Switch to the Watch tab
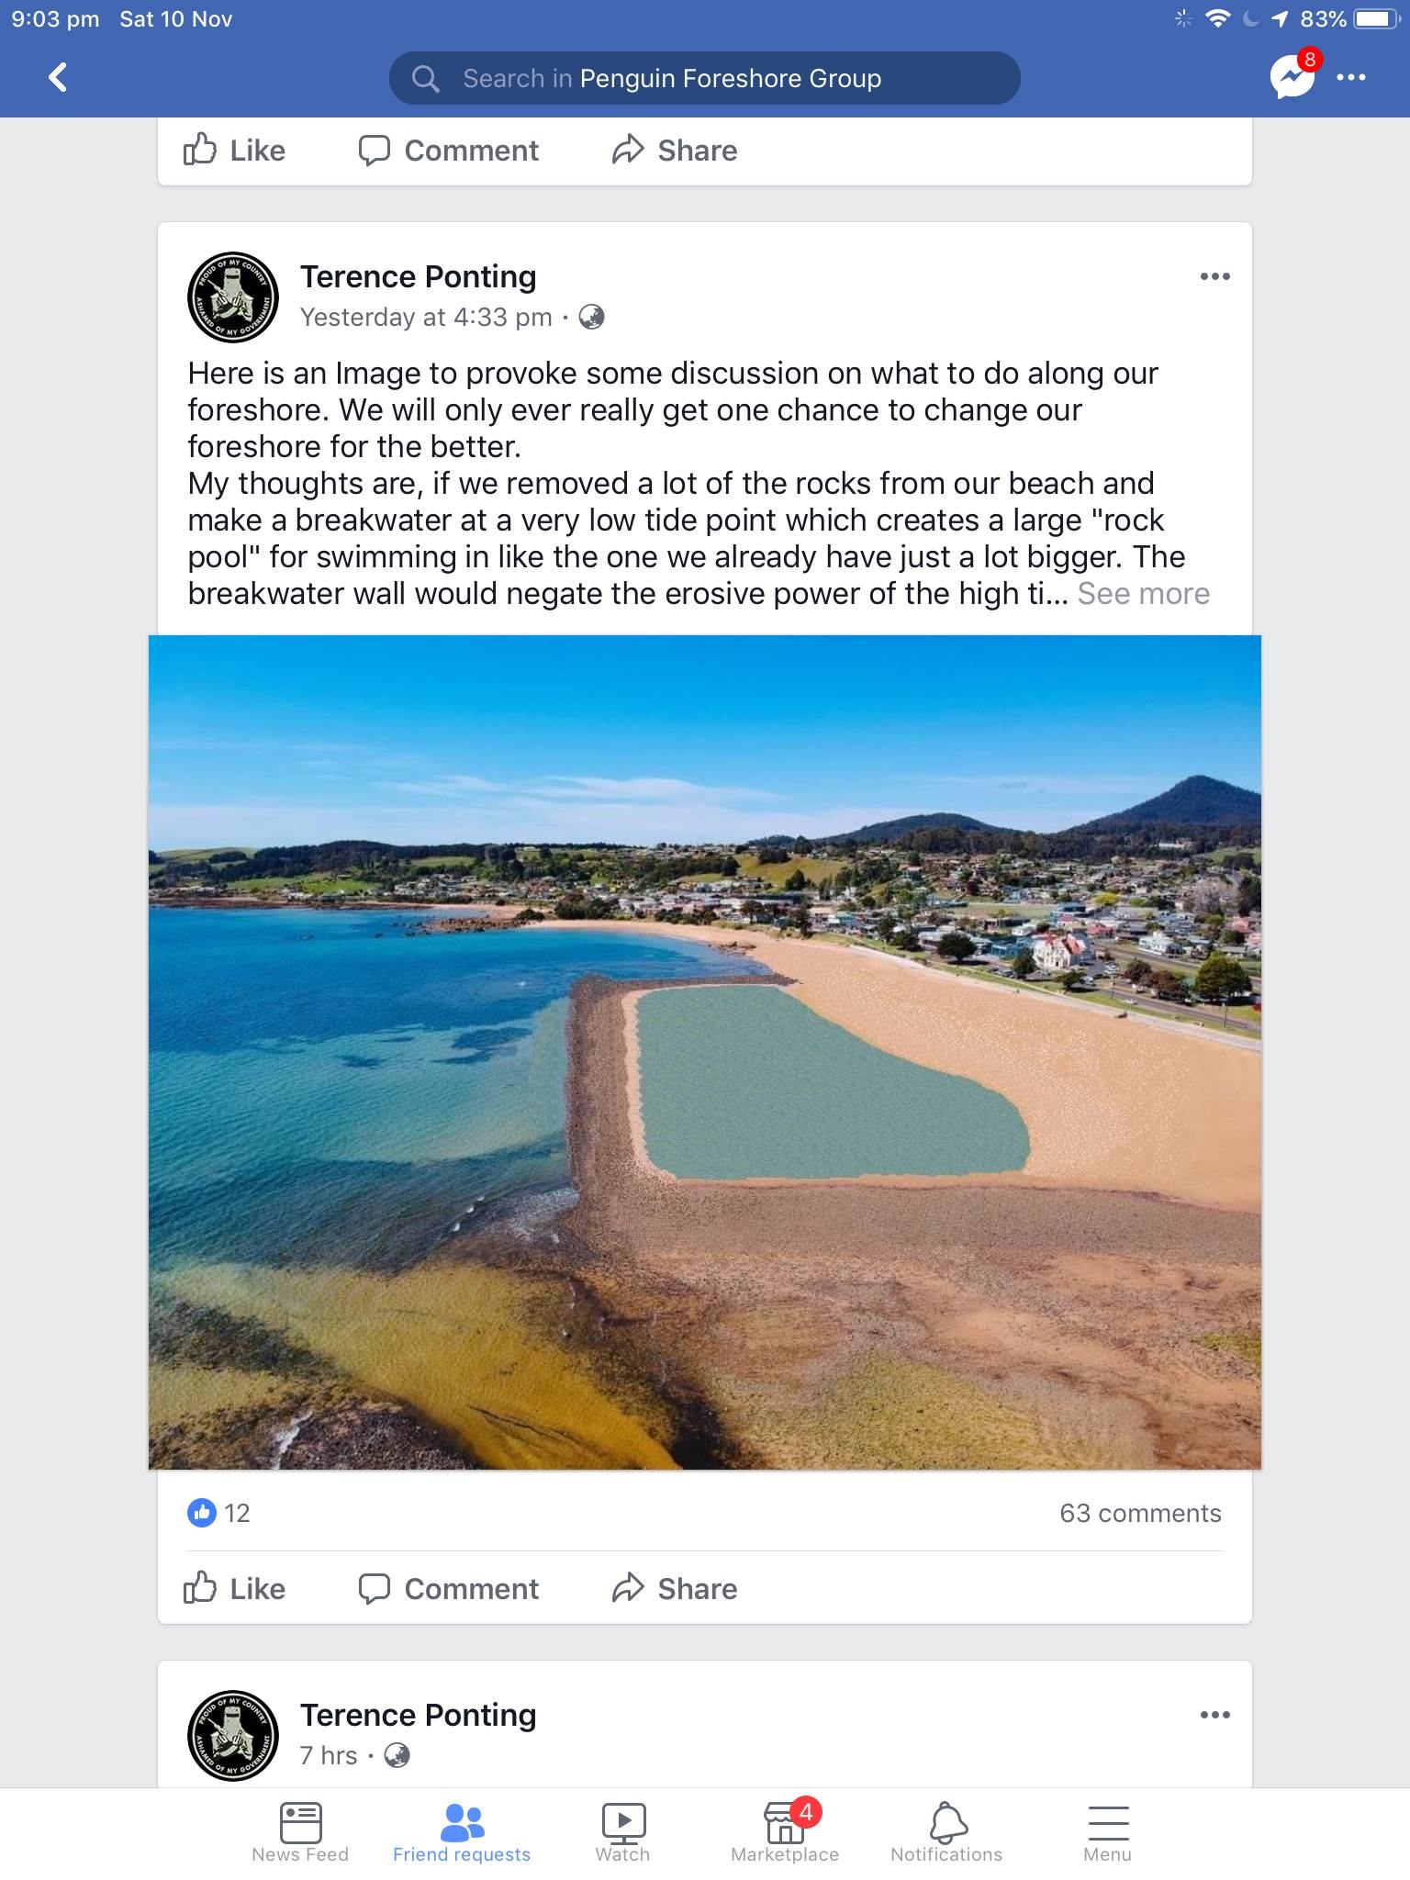The width and height of the screenshot is (1410, 1880). [623, 1832]
